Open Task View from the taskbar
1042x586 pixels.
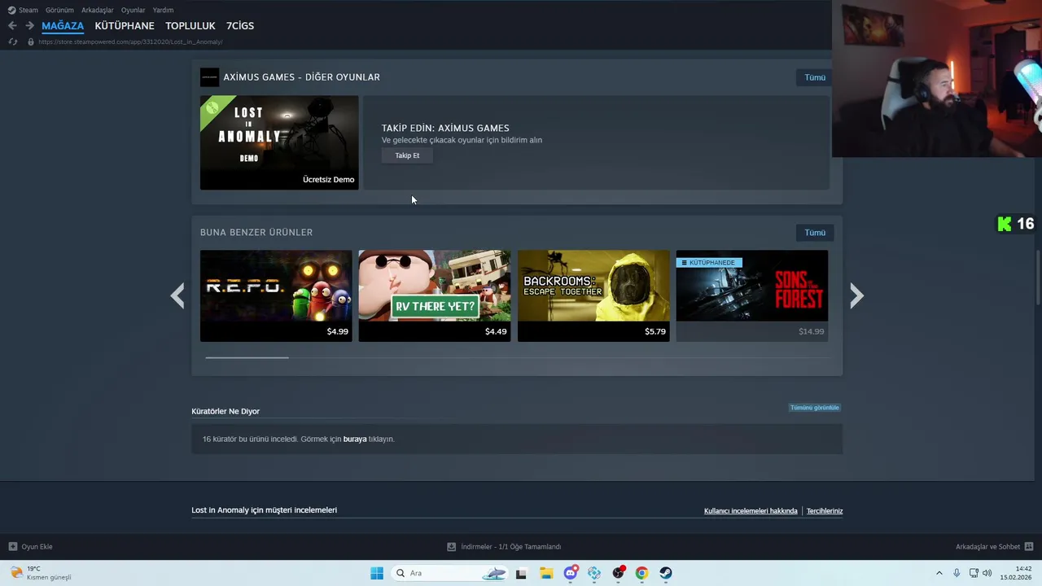(521, 573)
